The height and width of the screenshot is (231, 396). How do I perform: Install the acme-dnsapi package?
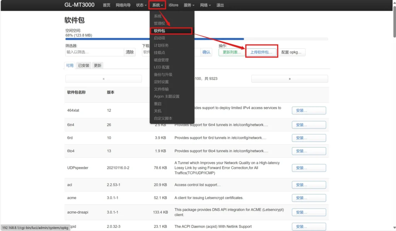tap(309, 212)
